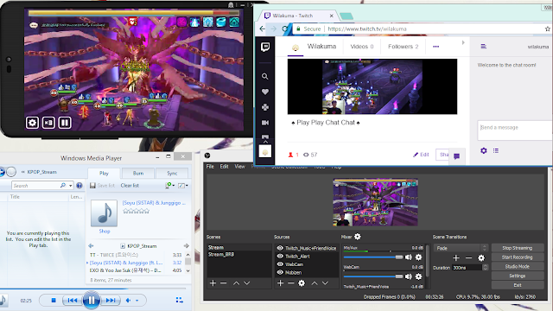Image resolution: width=553 pixels, height=311 pixels.
Task: Adjust the Duration 300ms stepper
Action: [x=486, y=268]
